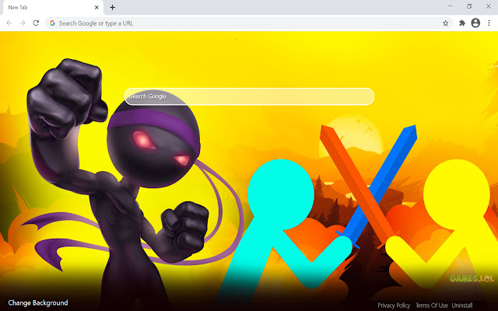The width and height of the screenshot is (498, 311).
Task: Select the New Tab tab
Action: pos(54,7)
